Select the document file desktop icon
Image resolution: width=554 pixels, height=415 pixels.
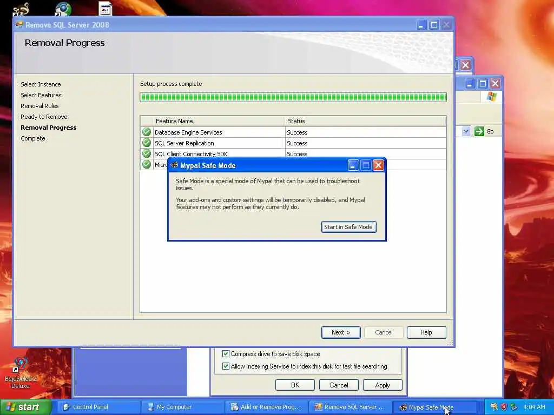[105, 9]
